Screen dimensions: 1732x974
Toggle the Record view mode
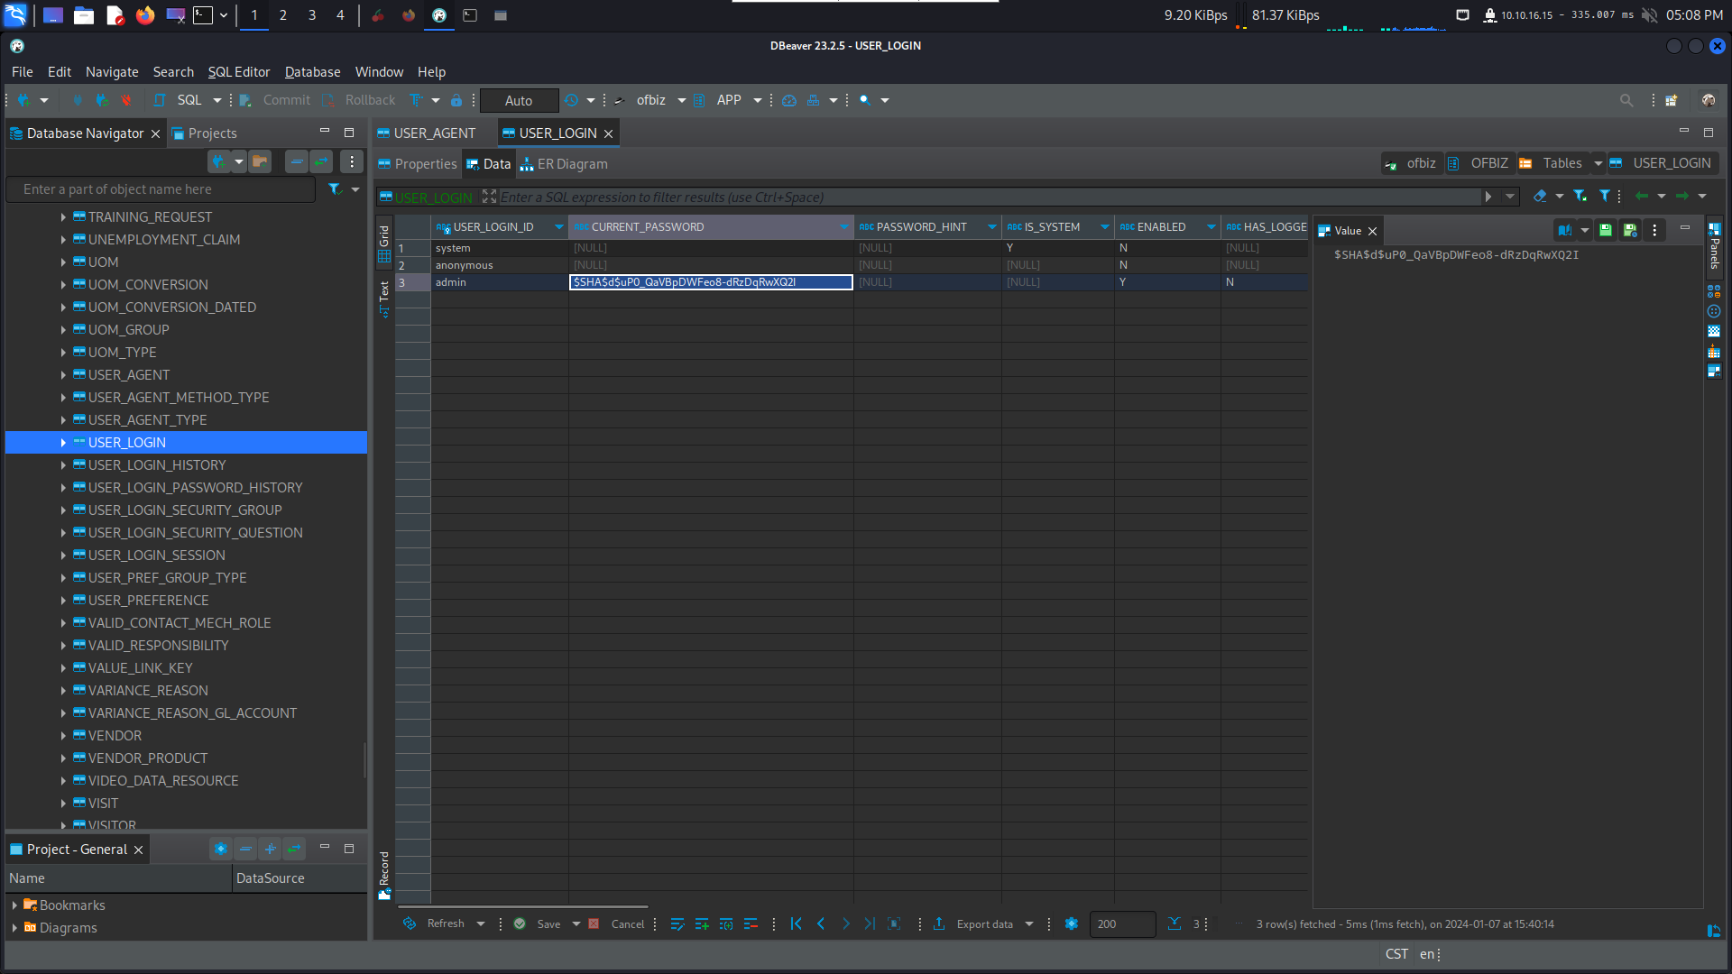coord(384,875)
